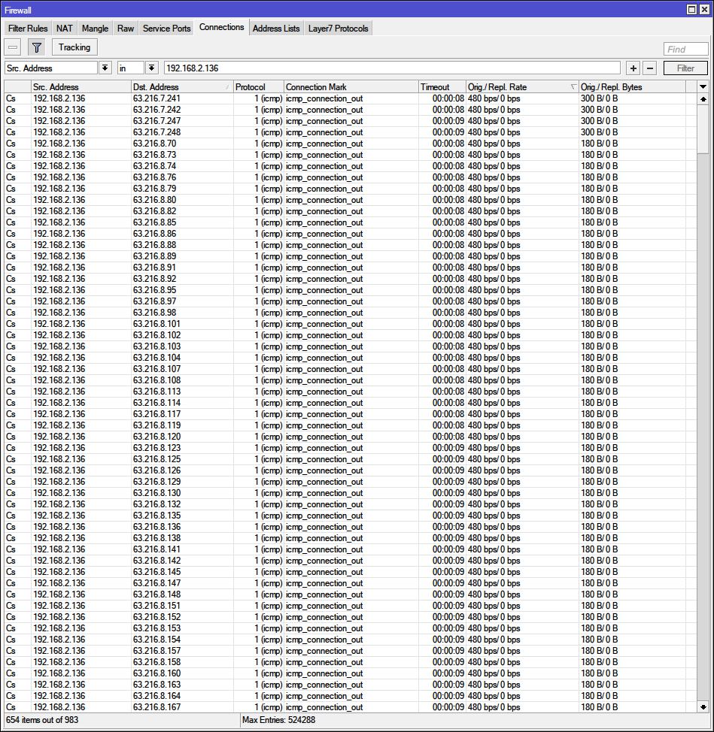The image size is (714, 732).
Task: Click the scrollbar up arrow
Action: point(703,99)
